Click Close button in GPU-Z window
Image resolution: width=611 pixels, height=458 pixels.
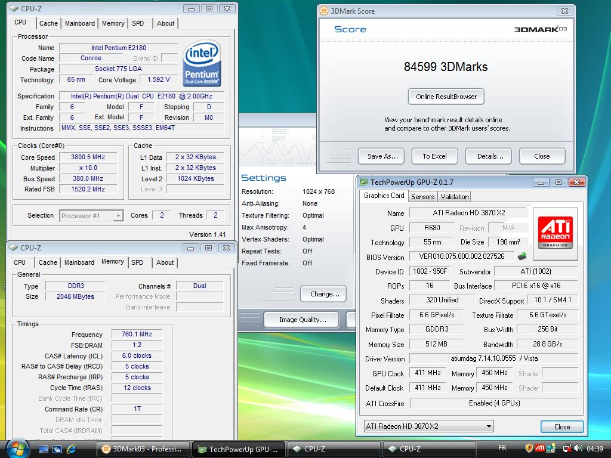tap(562, 427)
